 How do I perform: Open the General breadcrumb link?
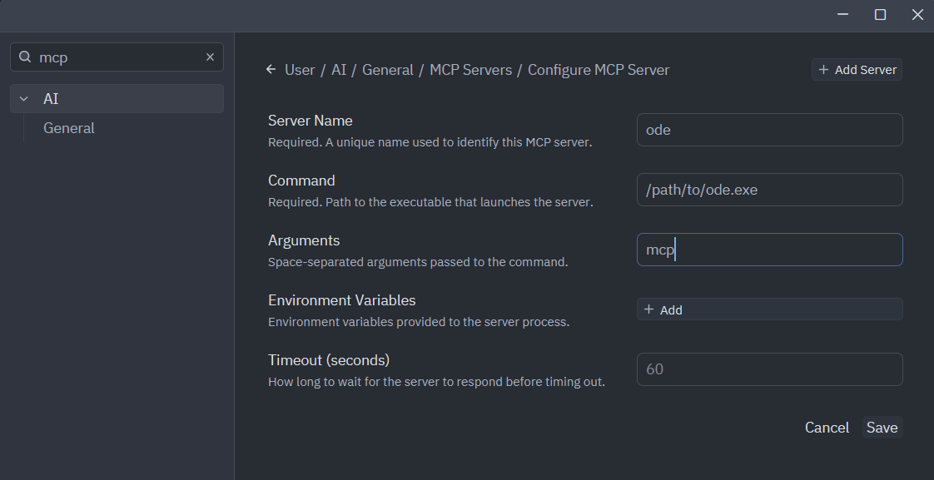click(x=387, y=70)
